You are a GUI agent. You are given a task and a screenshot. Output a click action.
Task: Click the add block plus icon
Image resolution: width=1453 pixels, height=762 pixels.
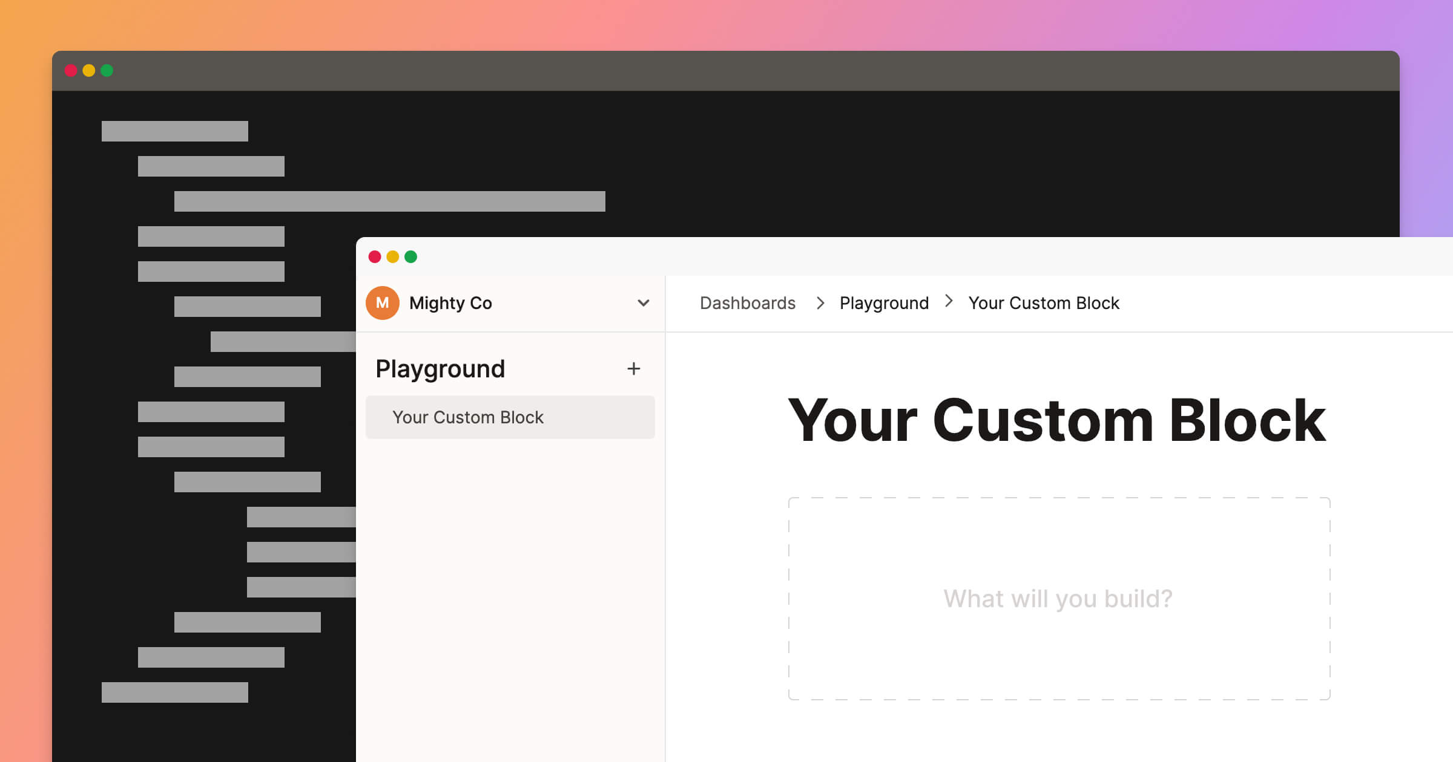pyautogui.click(x=634, y=368)
